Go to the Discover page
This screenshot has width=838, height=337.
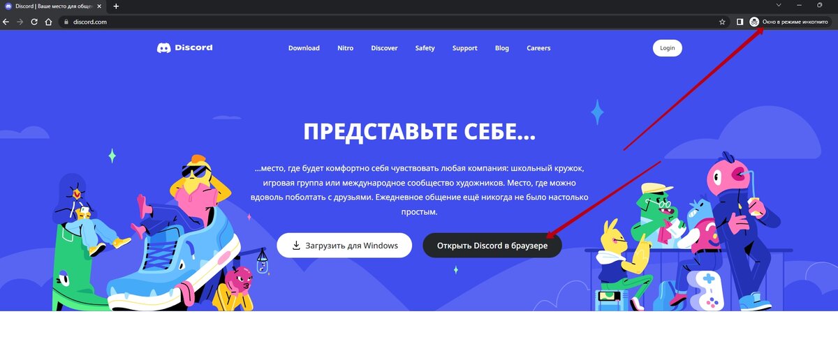point(384,48)
